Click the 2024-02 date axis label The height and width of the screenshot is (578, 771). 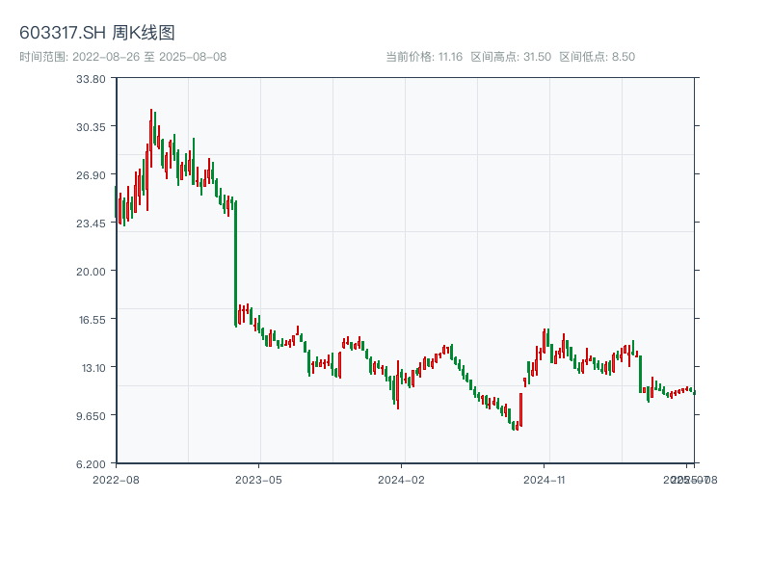[402, 479]
